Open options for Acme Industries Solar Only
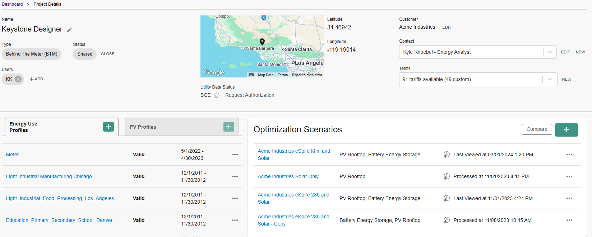This screenshot has width=592, height=237. coord(569,176)
